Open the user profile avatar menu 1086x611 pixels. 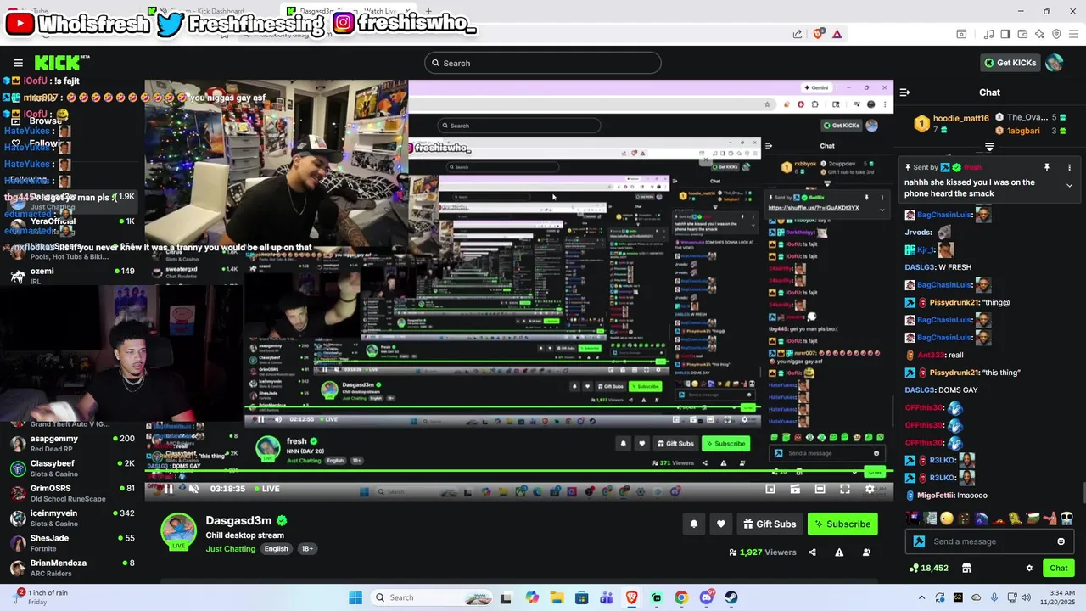[x=1054, y=63]
